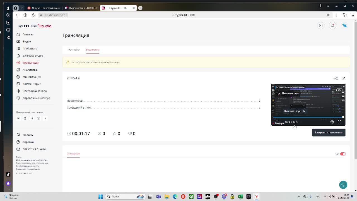Click the taskbar Поиск search box
The image size is (357, 201).
coord(125,197)
